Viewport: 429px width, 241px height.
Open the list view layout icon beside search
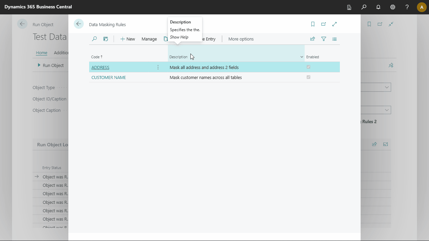pos(106,39)
